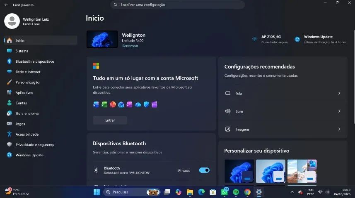Click the weather widget showing 19°C
The image size is (355, 198).
(17, 192)
